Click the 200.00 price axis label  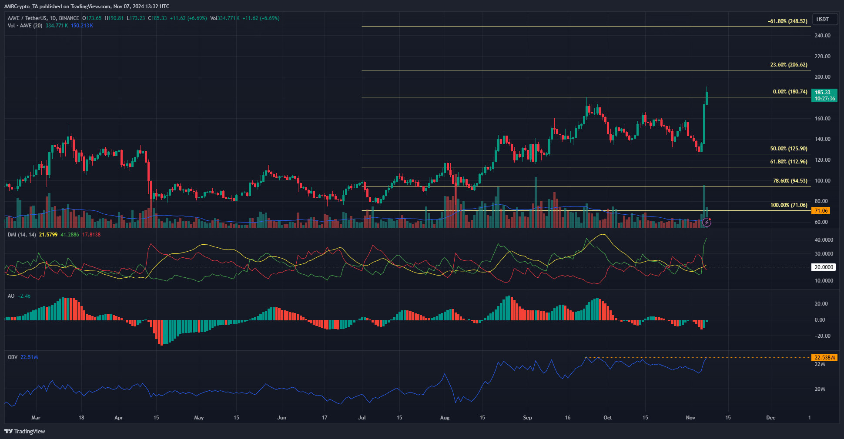point(822,77)
